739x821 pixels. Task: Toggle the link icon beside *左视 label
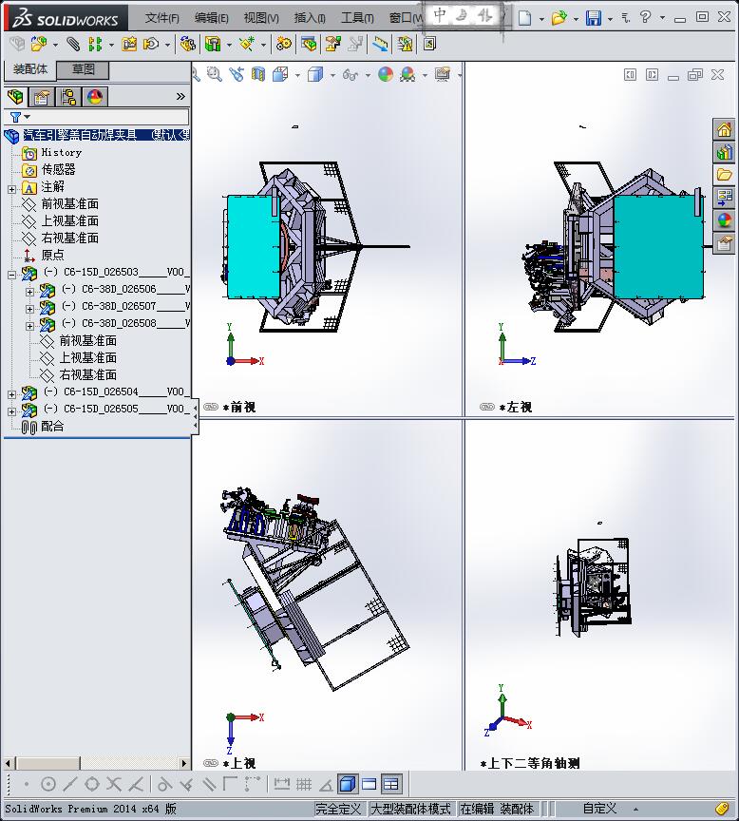[x=486, y=407]
